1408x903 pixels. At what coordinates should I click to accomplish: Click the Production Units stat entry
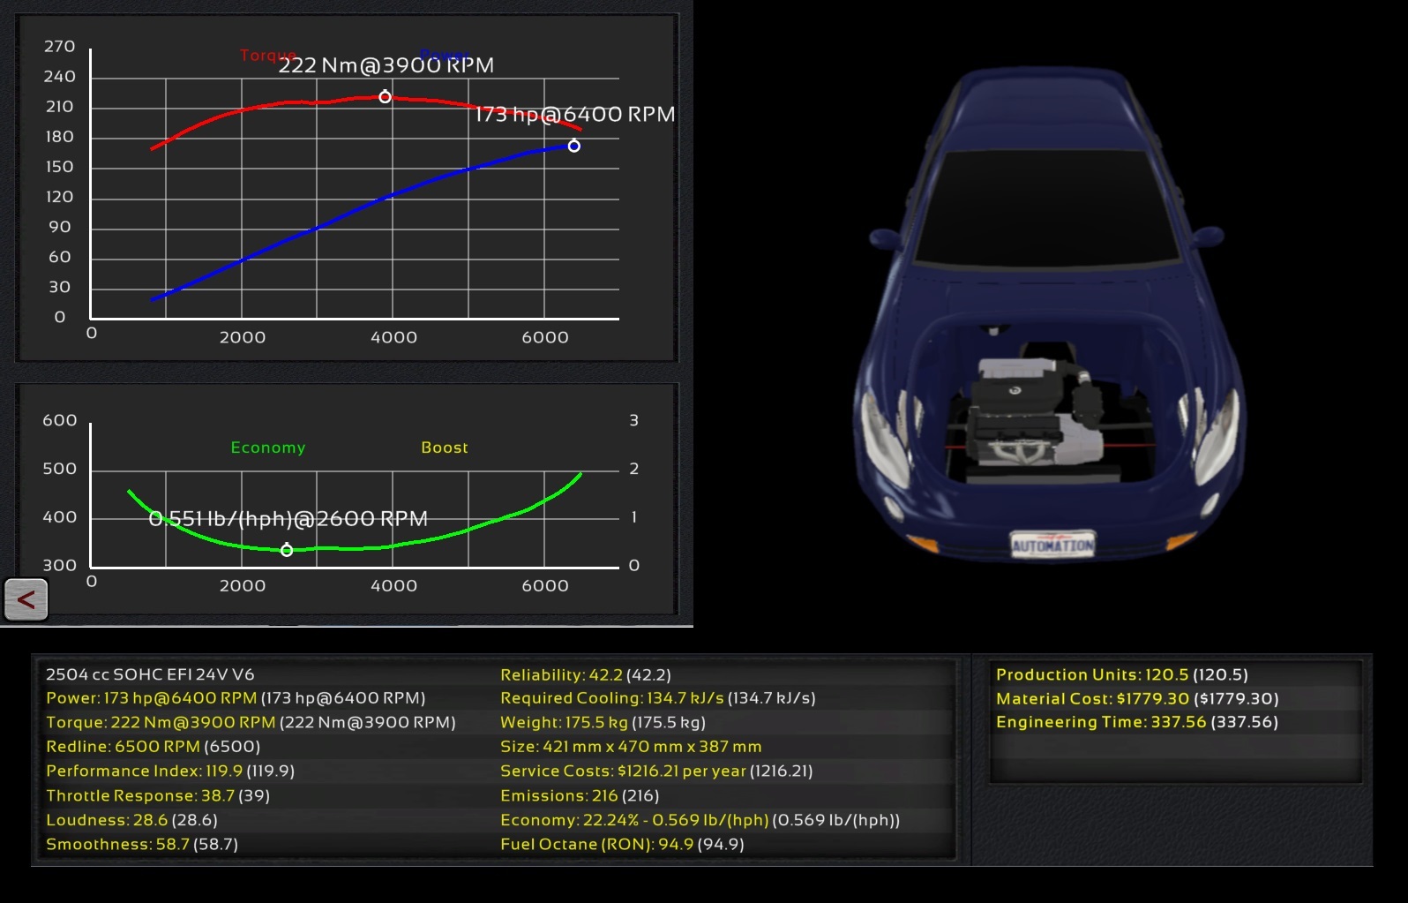tap(1121, 674)
